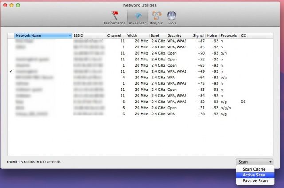
Task: Choose Active Scan from the menu
Action: [x=255, y=175]
